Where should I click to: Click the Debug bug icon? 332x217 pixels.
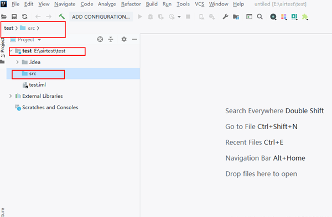point(151,17)
